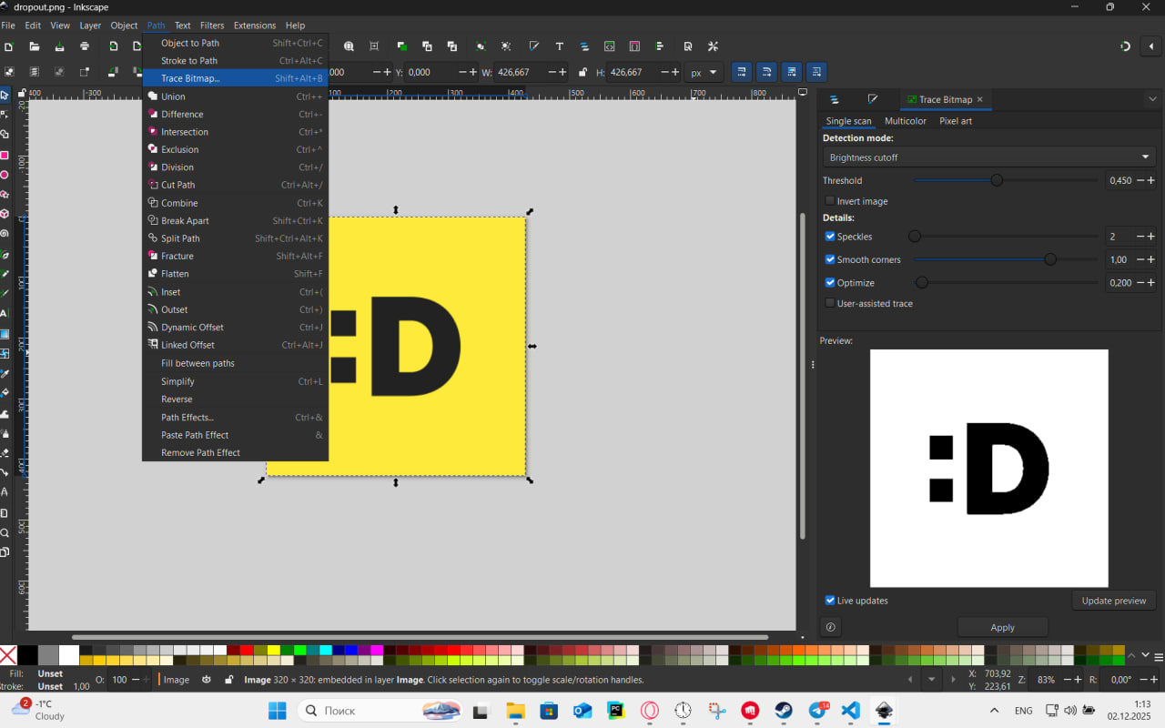Collapse the command bar arrow button
1165x728 pixels.
click(x=1152, y=46)
